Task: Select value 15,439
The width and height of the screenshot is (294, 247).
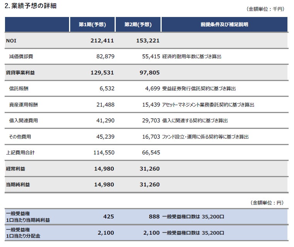Action: pos(151,105)
